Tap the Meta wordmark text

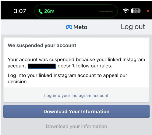pyautogui.click(x=80, y=27)
